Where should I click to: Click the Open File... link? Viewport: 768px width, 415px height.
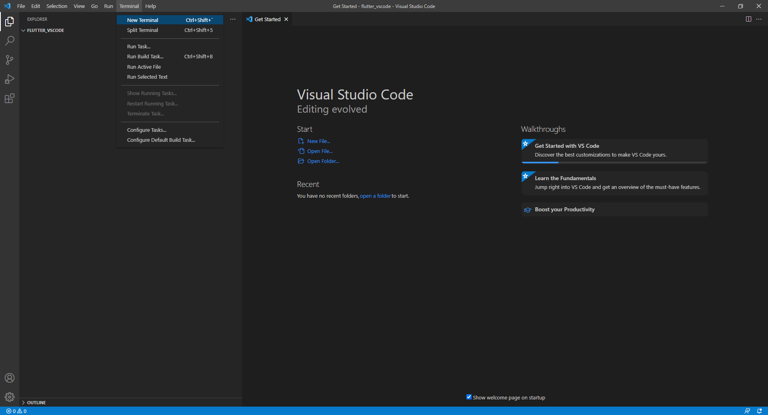pyautogui.click(x=320, y=151)
